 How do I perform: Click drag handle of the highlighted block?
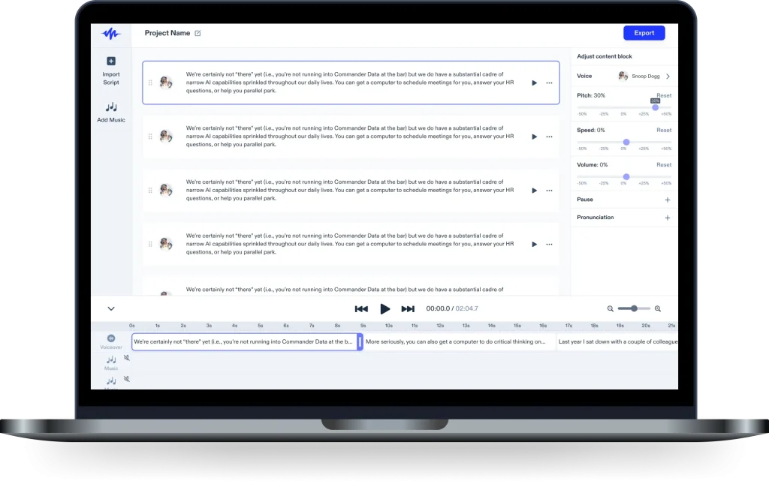pos(150,83)
